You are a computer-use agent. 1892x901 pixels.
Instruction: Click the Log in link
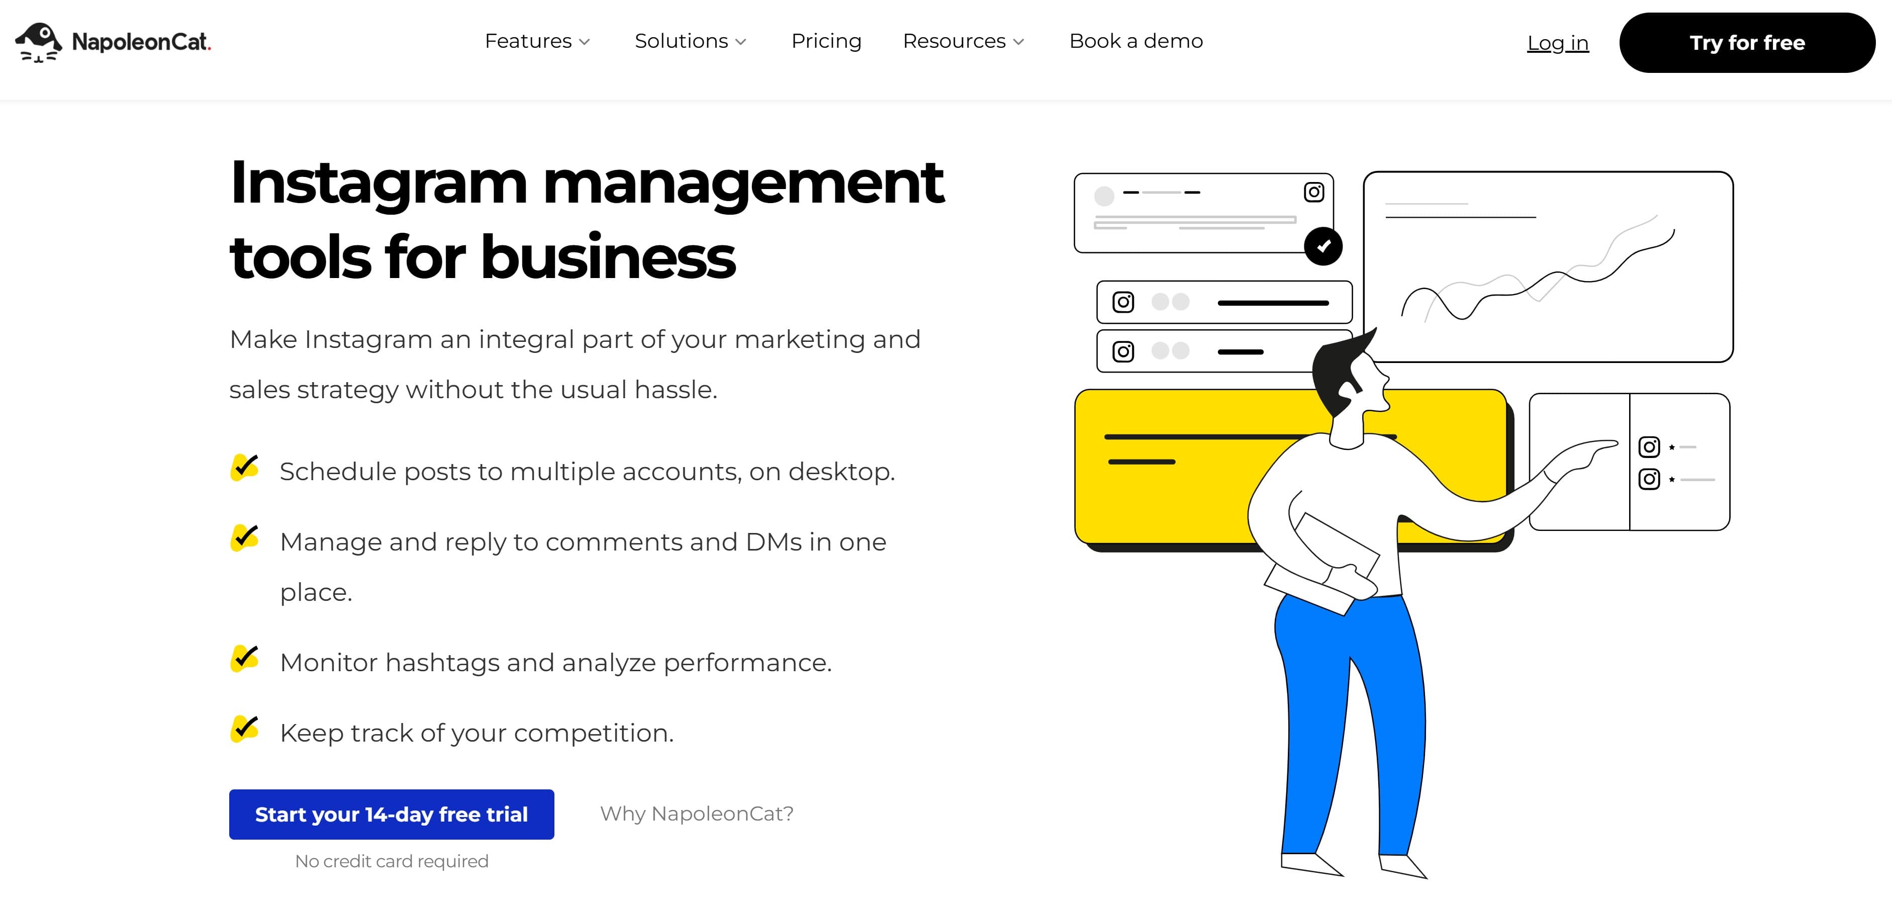(1558, 43)
